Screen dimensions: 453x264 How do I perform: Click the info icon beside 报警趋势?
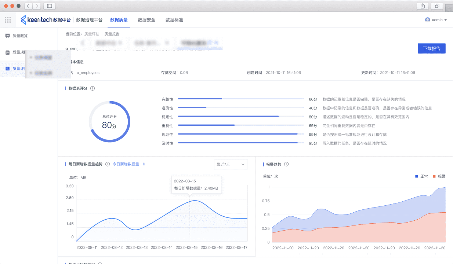[286, 164]
